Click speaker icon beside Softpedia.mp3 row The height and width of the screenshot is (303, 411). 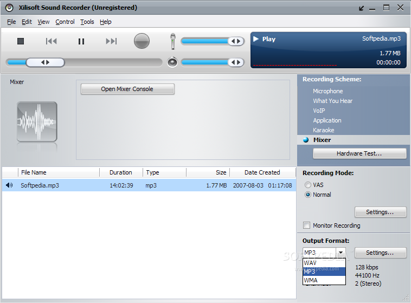click(9, 185)
